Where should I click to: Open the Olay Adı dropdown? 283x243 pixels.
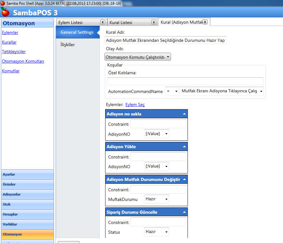click(x=138, y=57)
